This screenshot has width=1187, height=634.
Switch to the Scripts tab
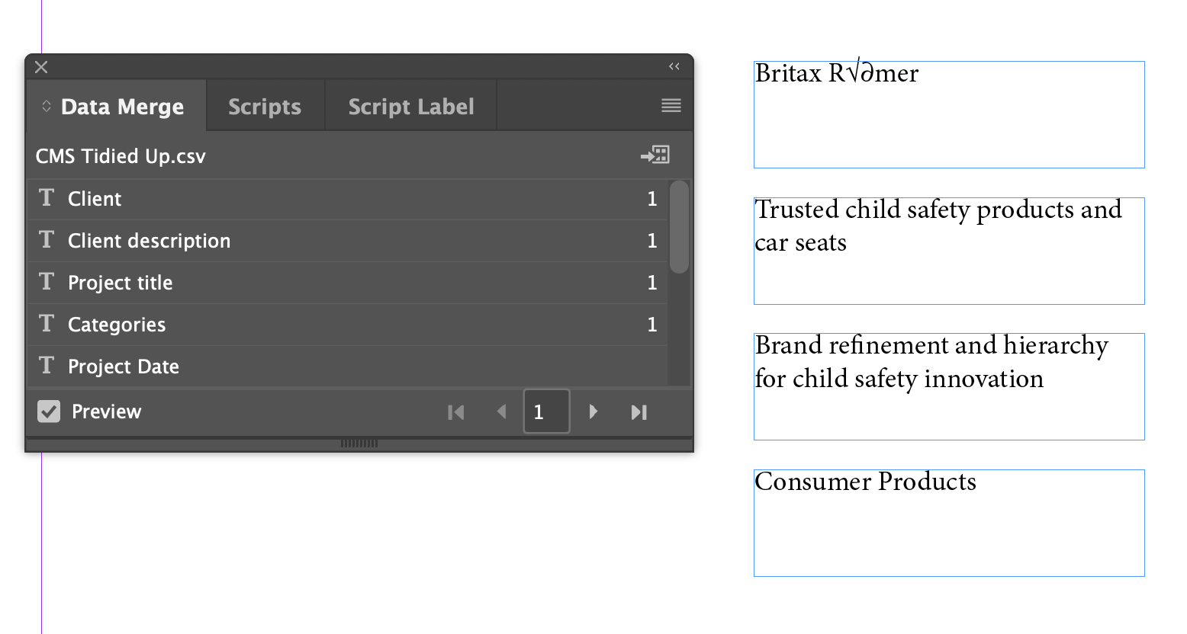[x=264, y=107]
